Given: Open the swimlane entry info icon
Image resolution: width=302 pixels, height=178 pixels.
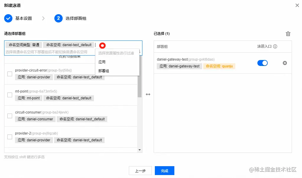Looking at the screenshot, I should point(275,46).
